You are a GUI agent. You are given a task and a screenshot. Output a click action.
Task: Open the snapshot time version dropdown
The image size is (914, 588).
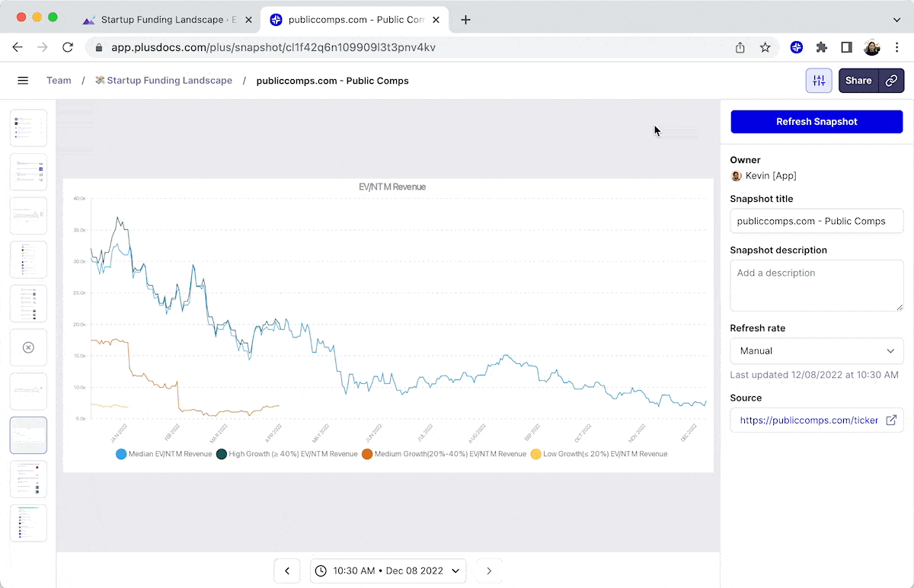click(388, 570)
